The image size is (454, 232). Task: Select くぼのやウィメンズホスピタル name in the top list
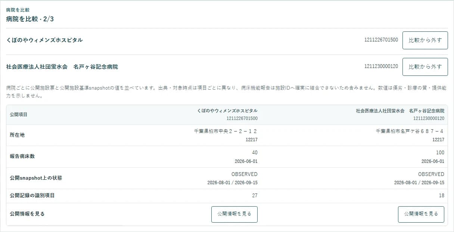tap(44, 40)
